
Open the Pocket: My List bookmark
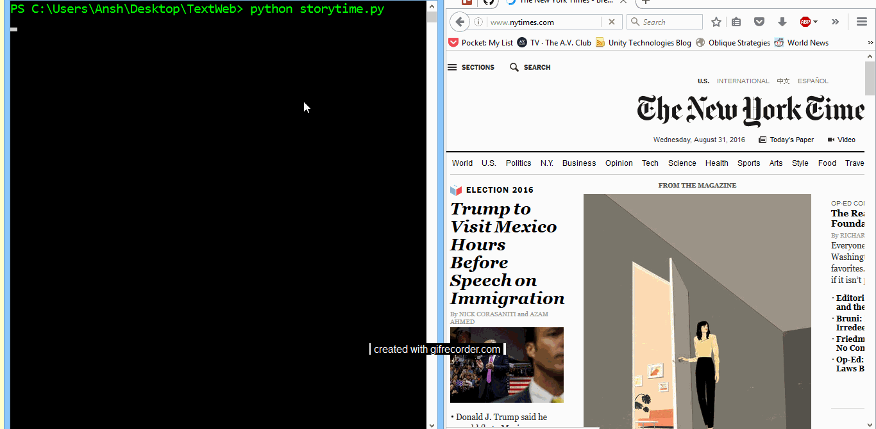481,43
